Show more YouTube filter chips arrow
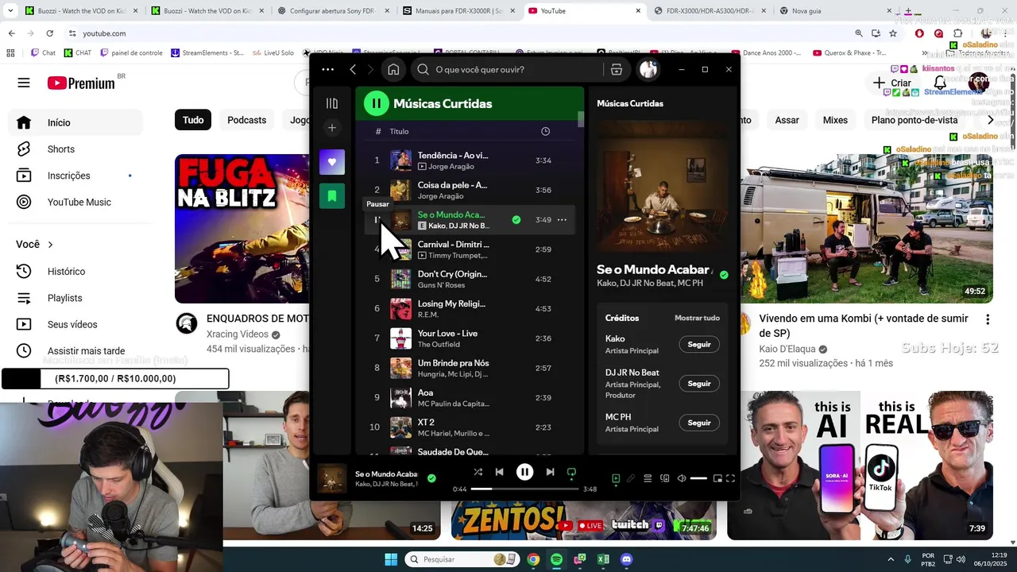1017x572 pixels. pos(990,120)
